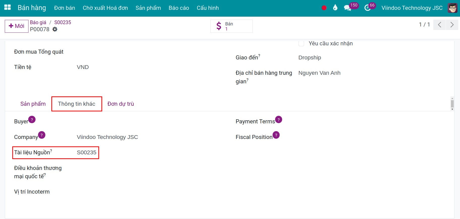Click the red recording status dot
This screenshot has height=219, width=460.
tap(324, 8)
